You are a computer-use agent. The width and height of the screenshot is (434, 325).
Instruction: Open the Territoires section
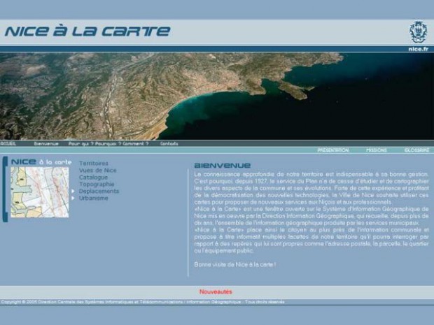94,164
